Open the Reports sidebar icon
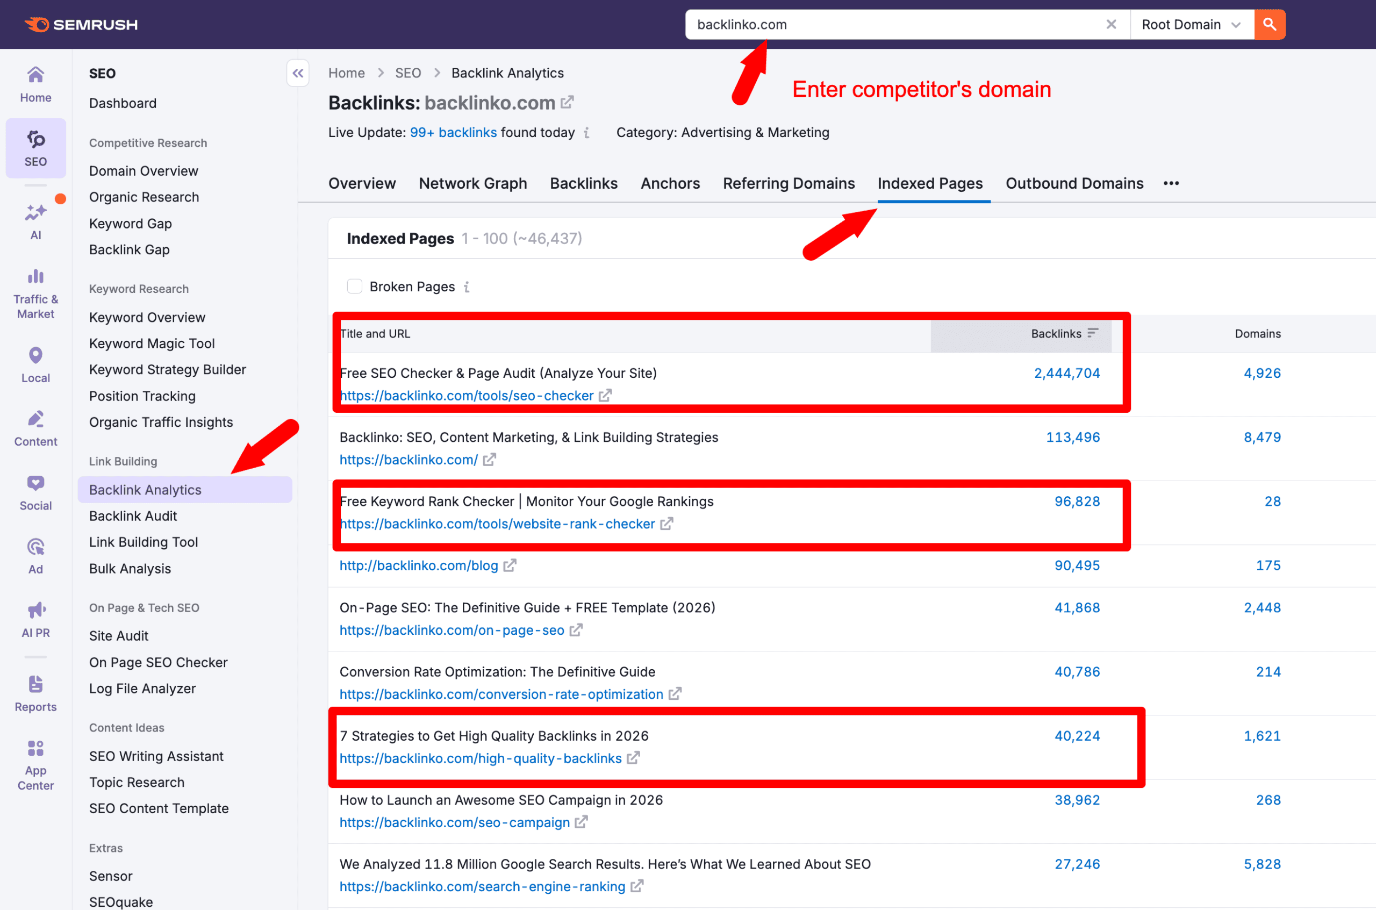Image resolution: width=1376 pixels, height=910 pixels. [35, 691]
